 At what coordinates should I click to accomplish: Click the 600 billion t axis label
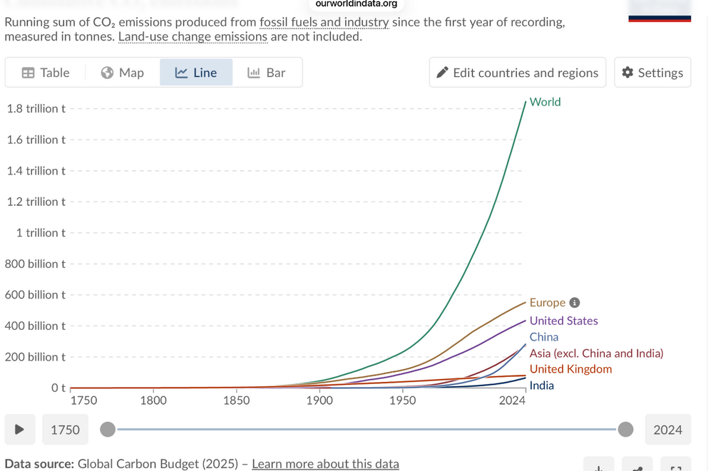(35, 295)
